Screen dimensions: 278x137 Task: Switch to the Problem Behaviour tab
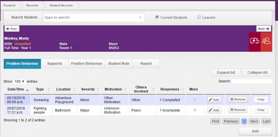click(22, 64)
